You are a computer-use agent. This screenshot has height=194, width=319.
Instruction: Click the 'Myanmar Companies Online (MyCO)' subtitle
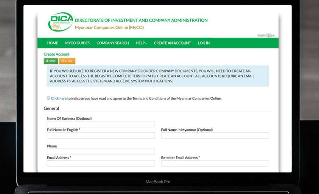(x=109, y=28)
